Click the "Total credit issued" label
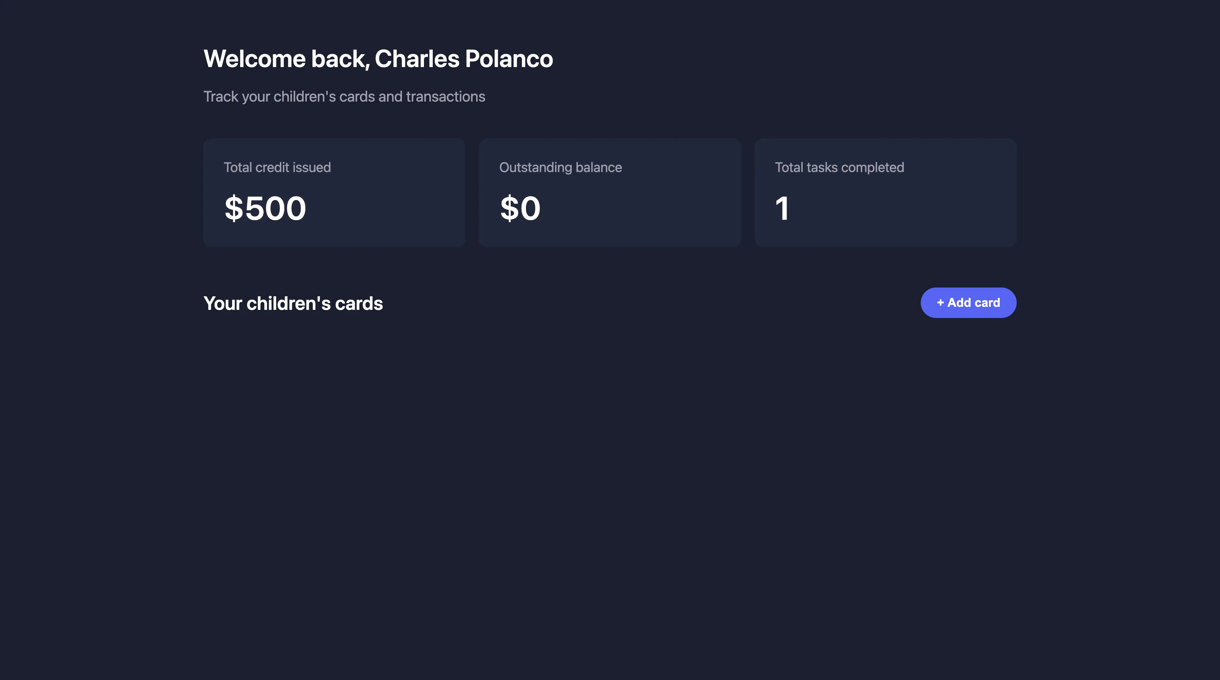1220x680 pixels. pos(277,167)
